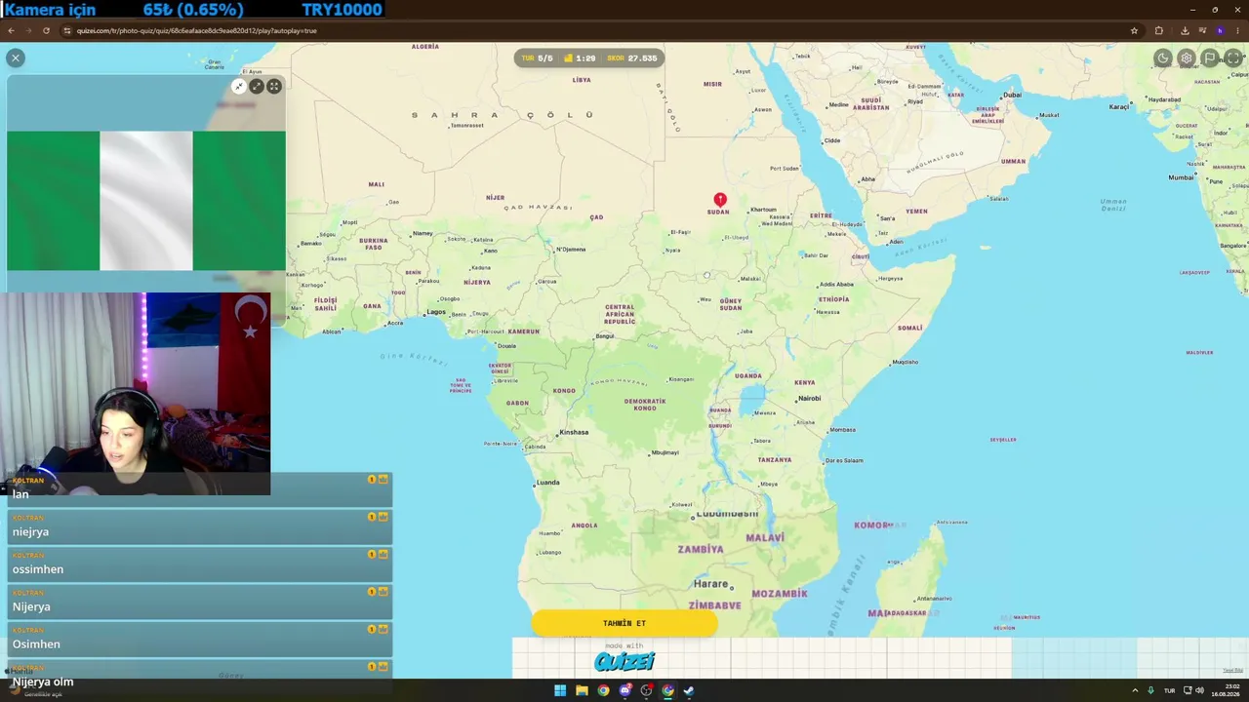1249x702 pixels.
Task: Click the GABON country label
Action: [x=517, y=403]
